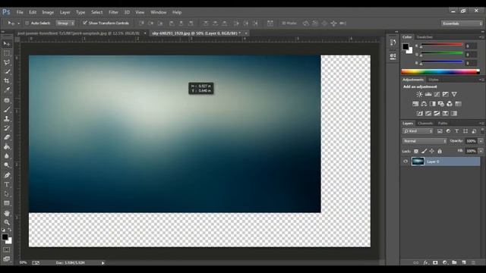Image resolution: width=486 pixels, height=273 pixels.
Task: Add a Brightness/Contrast adjustment
Action: click(419, 94)
